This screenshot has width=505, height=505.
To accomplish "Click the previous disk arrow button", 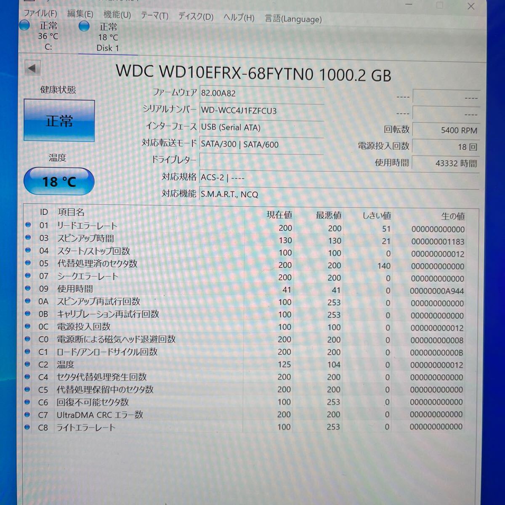I will (x=32, y=68).
